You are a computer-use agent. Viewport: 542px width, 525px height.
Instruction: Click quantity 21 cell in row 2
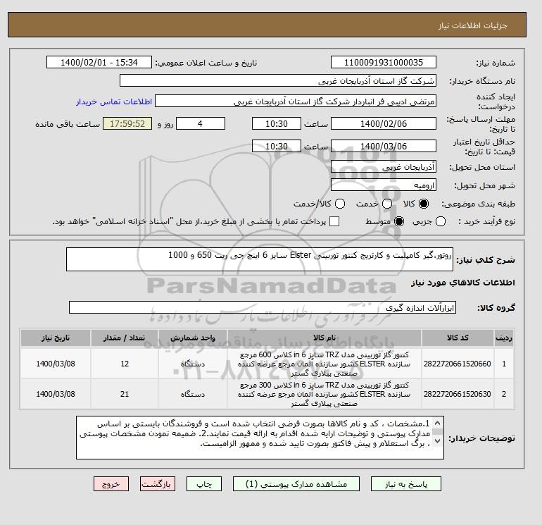tap(125, 394)
